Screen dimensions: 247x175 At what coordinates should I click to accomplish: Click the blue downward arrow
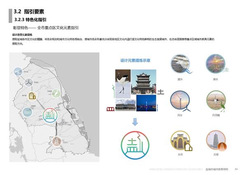tap(135, 122)
